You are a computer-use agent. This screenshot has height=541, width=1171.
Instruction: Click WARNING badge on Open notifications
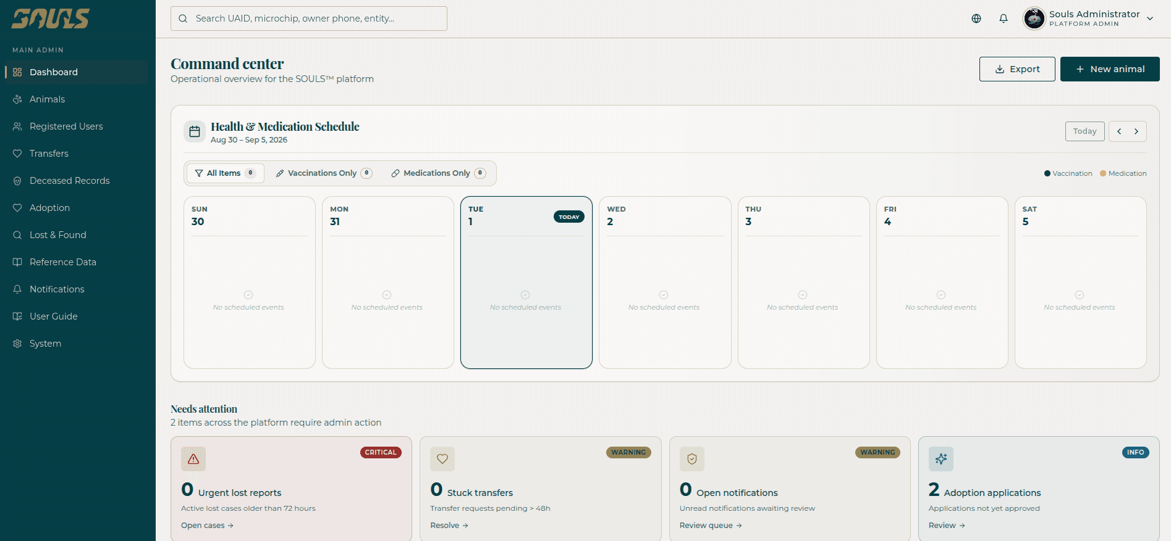tap(877, 452)
